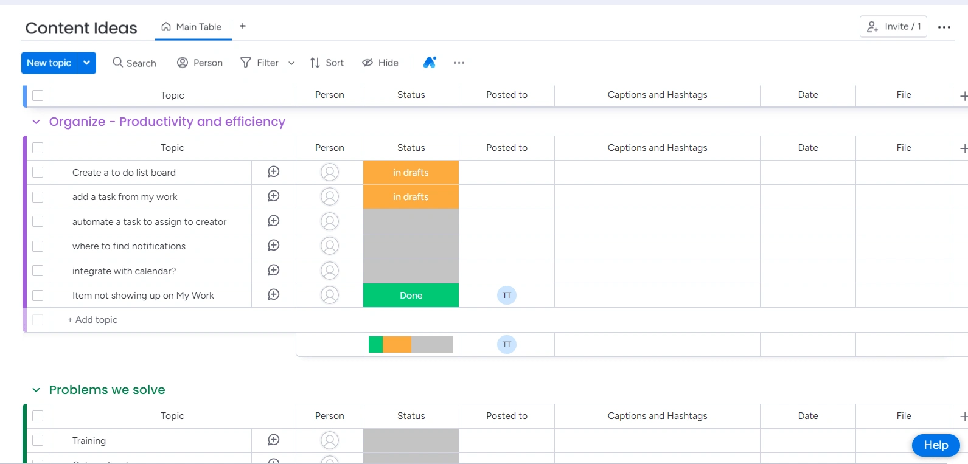The height and width of the screenshot is (464, 968).
Task: Collapse the 'Organize - Productivity and efficiency' group
Action: click(37, 122)
